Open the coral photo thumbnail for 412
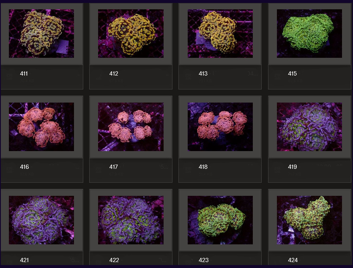Viewport: 353px width, 268px height. 131,33
